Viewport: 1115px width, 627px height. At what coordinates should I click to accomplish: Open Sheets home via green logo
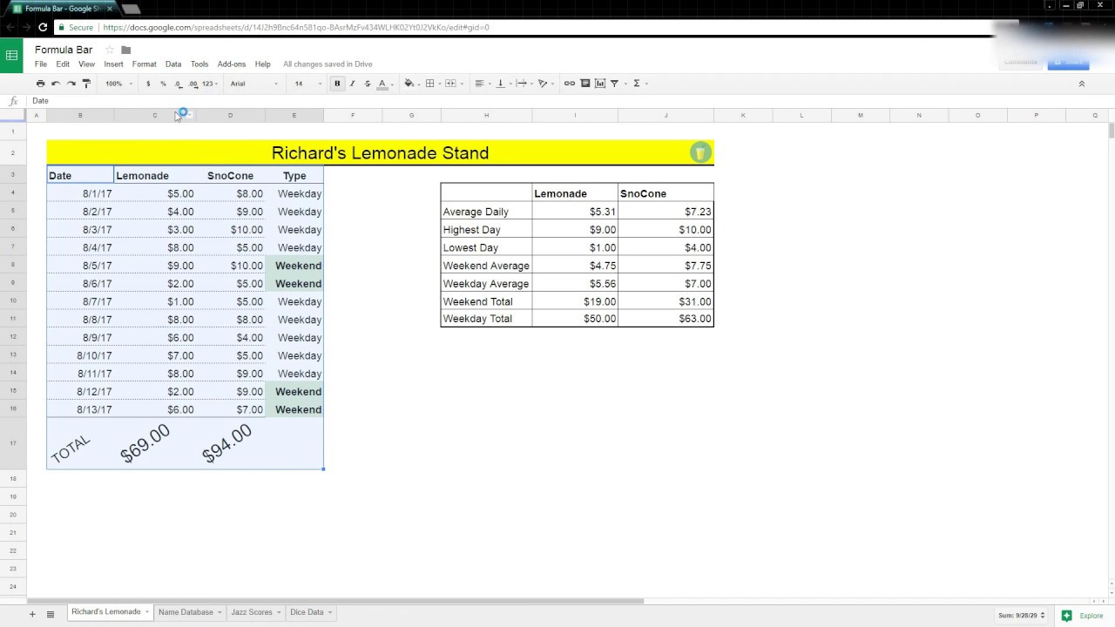click(x=11, y=56)
